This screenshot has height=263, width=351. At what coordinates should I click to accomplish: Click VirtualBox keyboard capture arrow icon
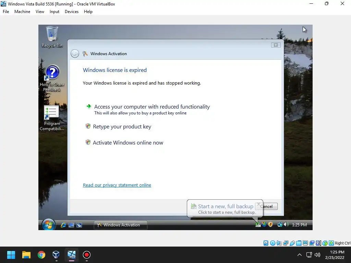(331, 243)
